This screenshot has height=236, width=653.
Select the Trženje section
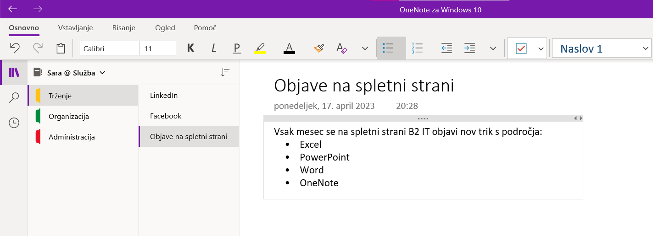tap(83, 96)
